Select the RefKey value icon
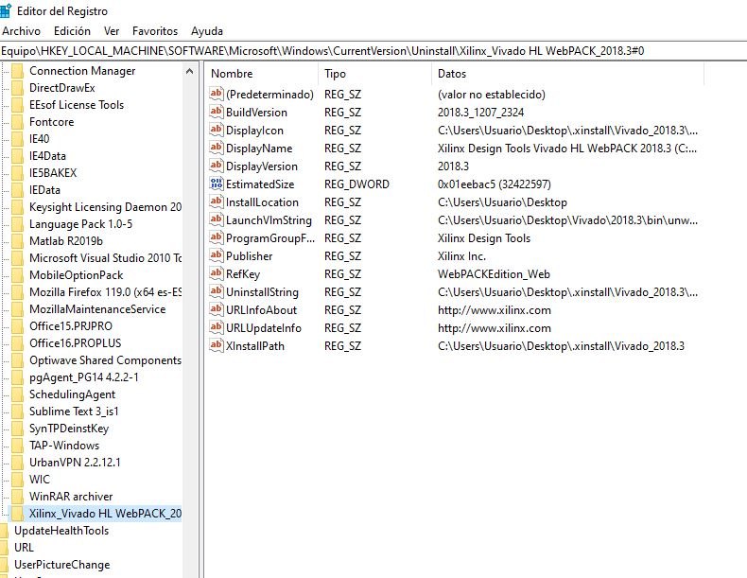 pos(216,274)
